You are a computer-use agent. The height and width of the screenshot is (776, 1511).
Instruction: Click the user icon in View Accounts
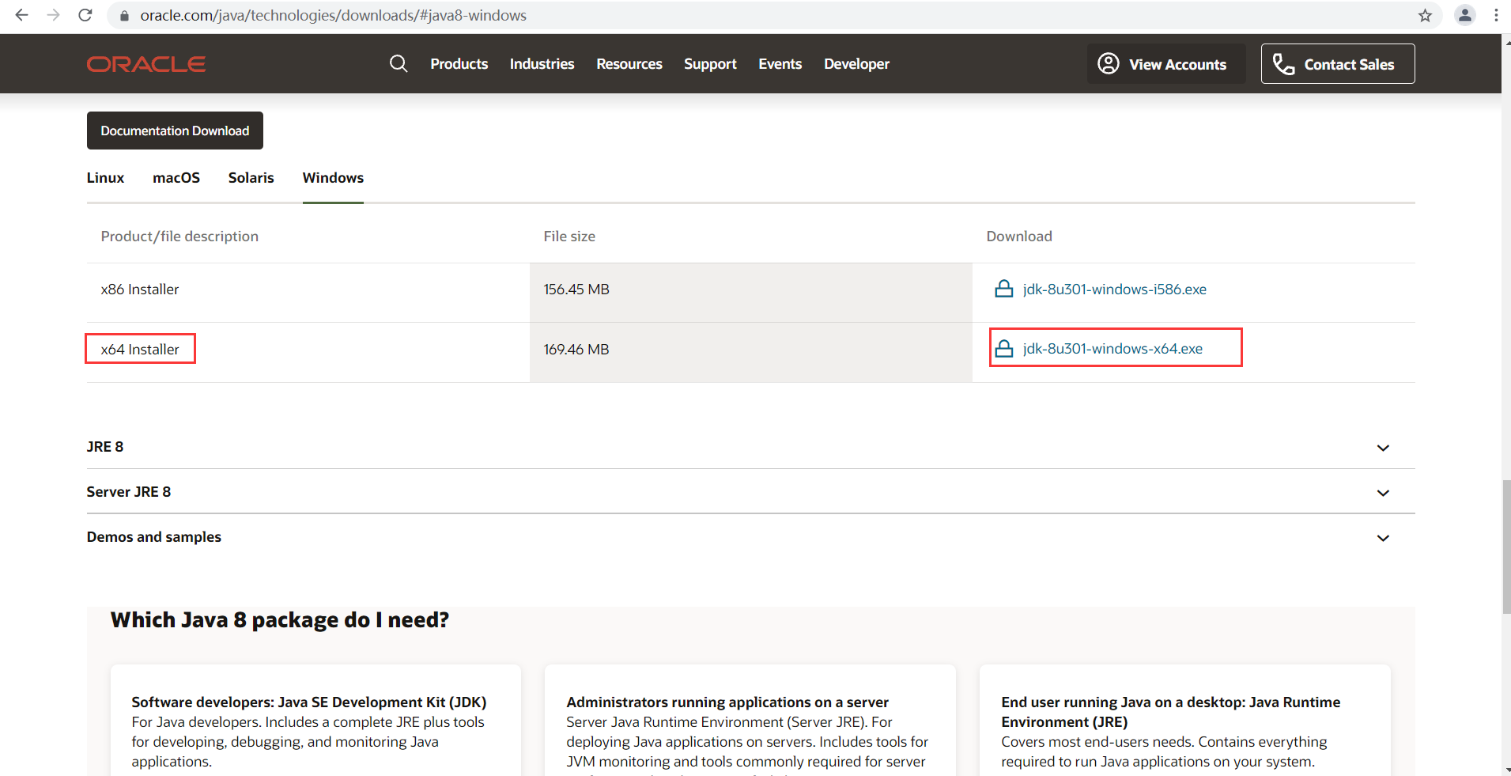tap(1109, 63)
